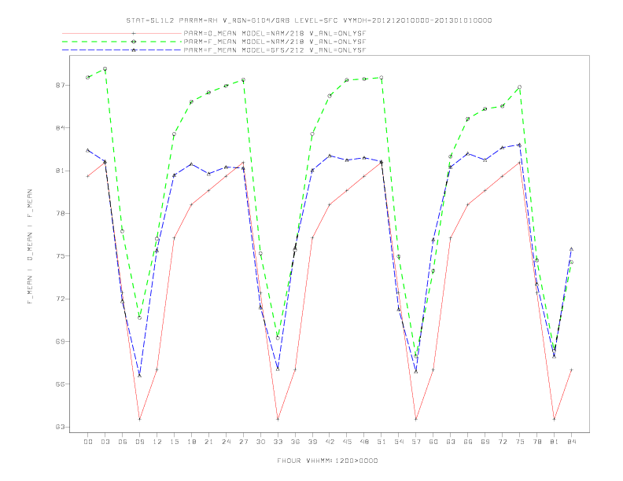Click the legend entry PARM=F_MEAN MODEL=GFS/212
The width and height of the screenshot is (623, 481).
(x=275, y=50)
